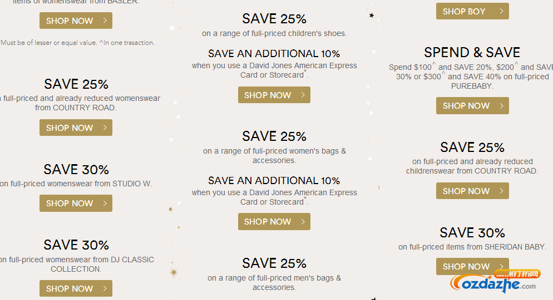
Task: Click SAVE 25% heading for men's bags
Action: pos(274,263)
